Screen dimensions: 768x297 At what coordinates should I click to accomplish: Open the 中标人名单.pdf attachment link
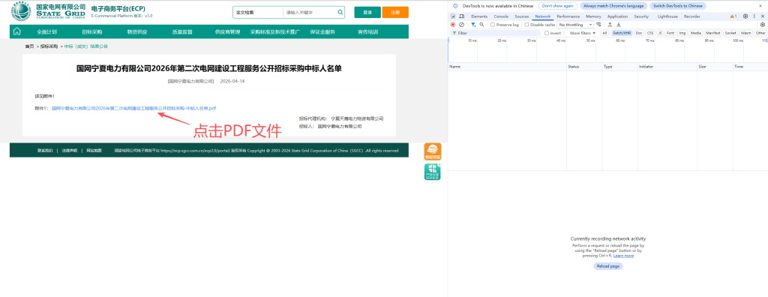[134, 108]
